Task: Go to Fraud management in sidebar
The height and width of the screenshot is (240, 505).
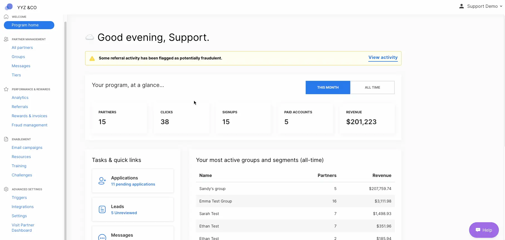Action: click(30, 125)
